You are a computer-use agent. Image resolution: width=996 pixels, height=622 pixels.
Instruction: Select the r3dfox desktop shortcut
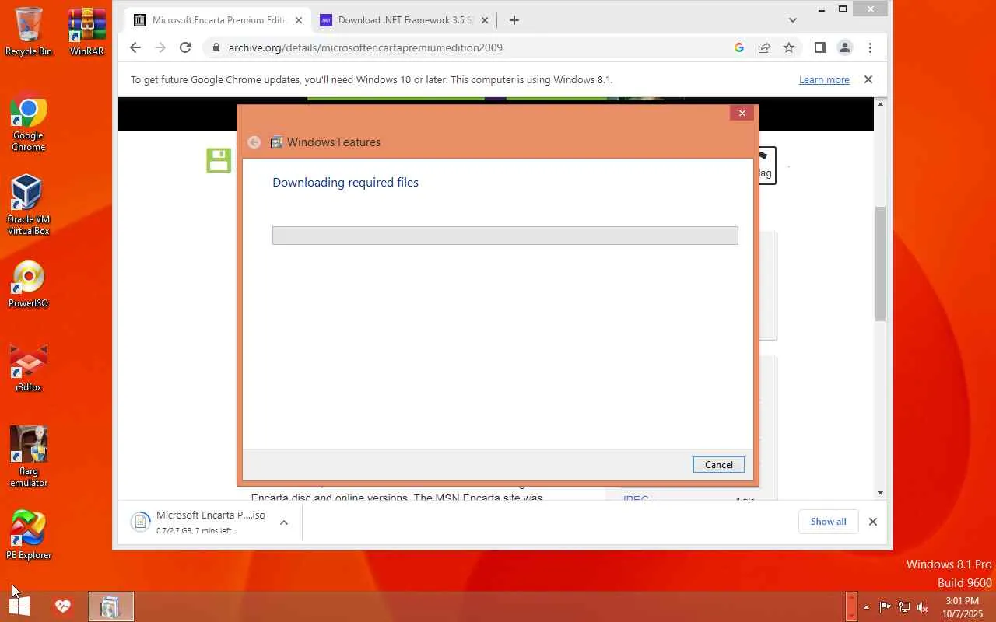click(28, 369)
